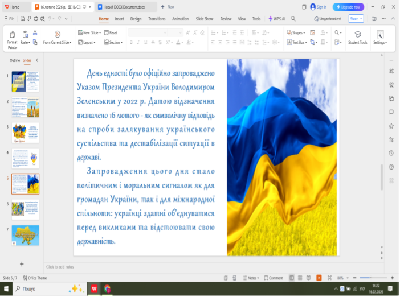The width and height of the screenshot is (400, 297).
Task: Click the Upgrade now button
Action: click(x=348, y=7)
